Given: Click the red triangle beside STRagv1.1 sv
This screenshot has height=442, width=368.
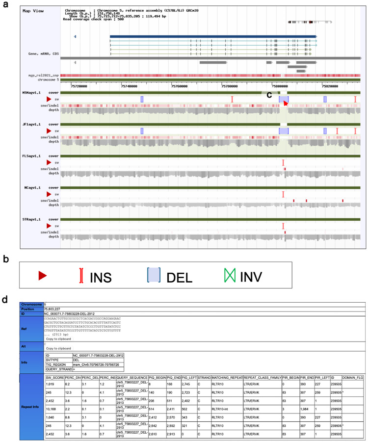Looking at the screenshot, I should (49, 226).
